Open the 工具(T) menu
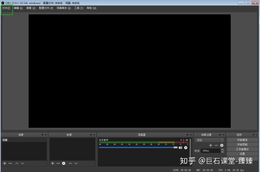Viewport: 260px width, 172px height. click(79, 8)
